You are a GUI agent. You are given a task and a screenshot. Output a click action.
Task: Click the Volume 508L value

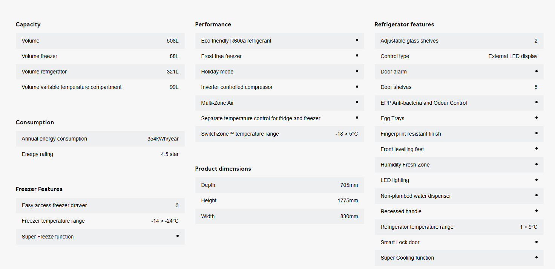[x=173, y=41]
